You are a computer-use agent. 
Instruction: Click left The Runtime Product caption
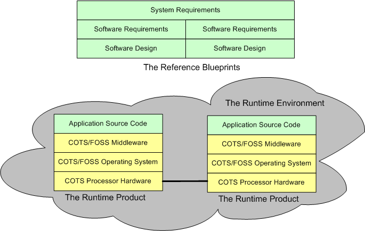(105, 197)
